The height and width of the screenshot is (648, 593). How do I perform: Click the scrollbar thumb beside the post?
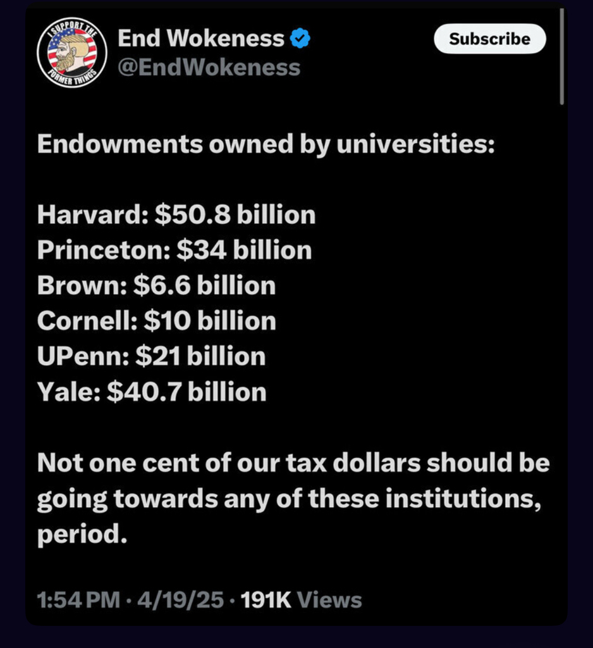point(561,57)
